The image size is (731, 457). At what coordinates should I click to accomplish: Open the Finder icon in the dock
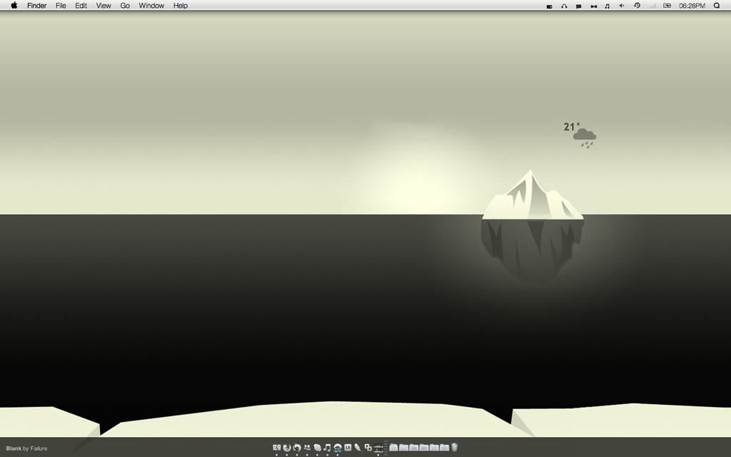(276, 448)
